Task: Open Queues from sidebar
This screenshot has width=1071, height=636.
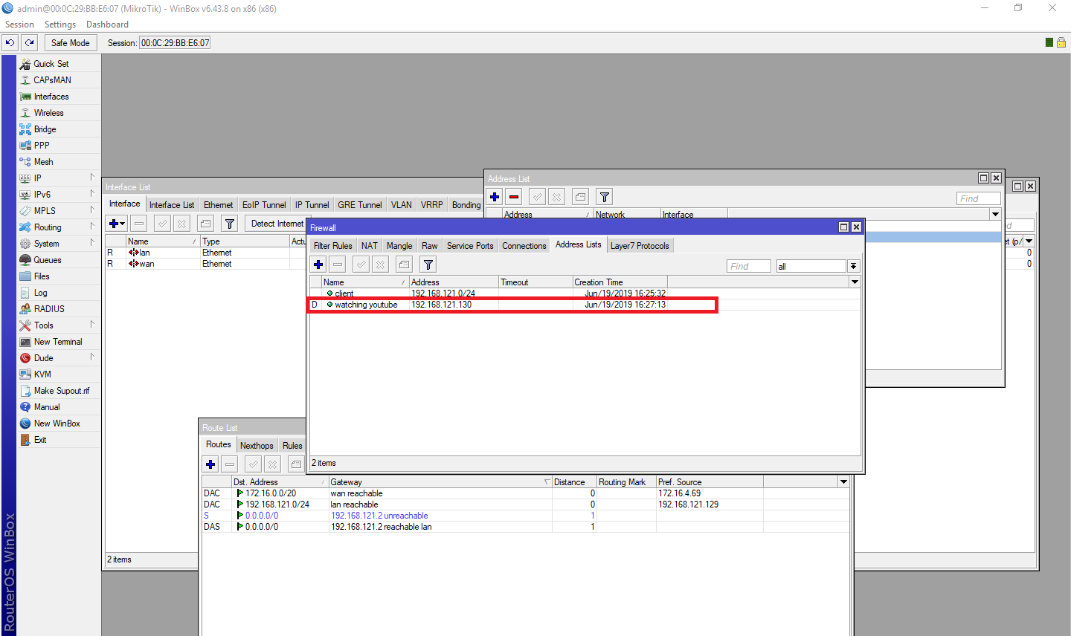Action: (59, 260)
